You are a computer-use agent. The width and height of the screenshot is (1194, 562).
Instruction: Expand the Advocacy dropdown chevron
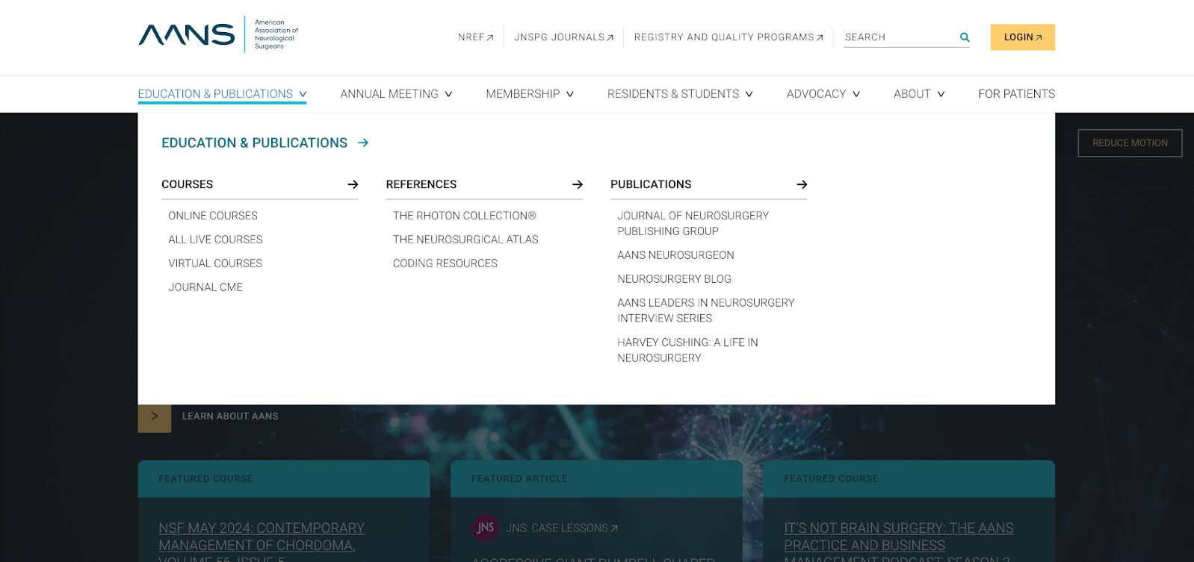(856, 94)
